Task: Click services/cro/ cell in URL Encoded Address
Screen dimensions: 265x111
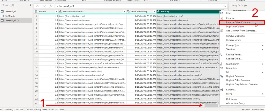Action: tap(93, 71)
